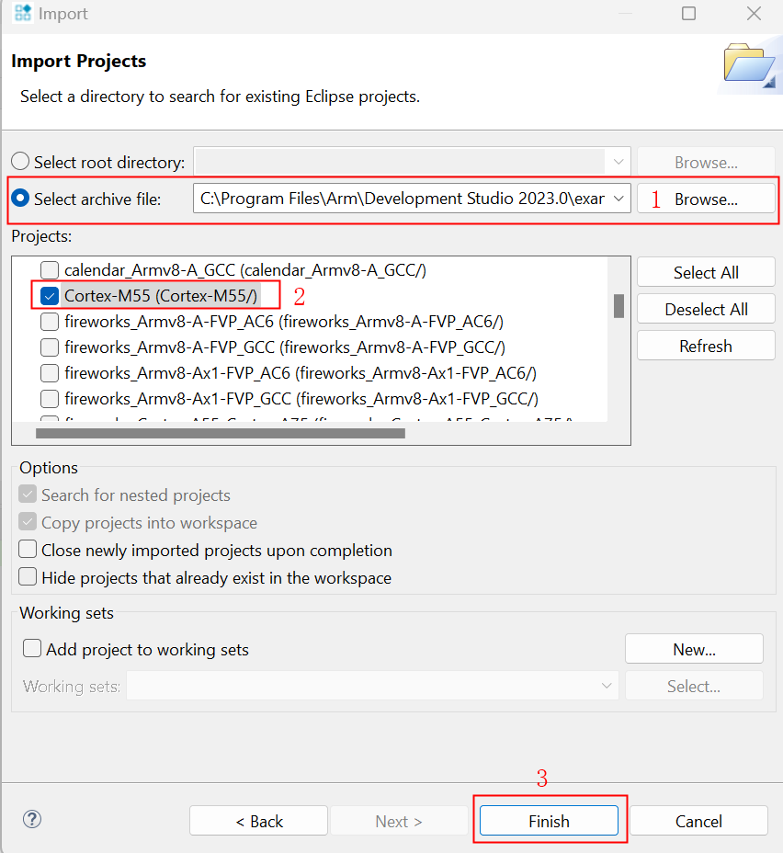Check Add project to working sets
Screen dimensions: 783x853
coord(32,649)
